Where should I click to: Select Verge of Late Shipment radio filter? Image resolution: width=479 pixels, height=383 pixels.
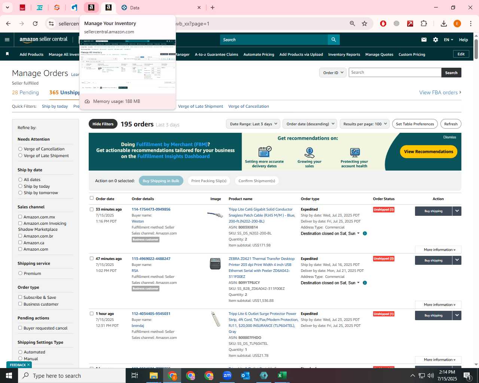coord(20,156)
